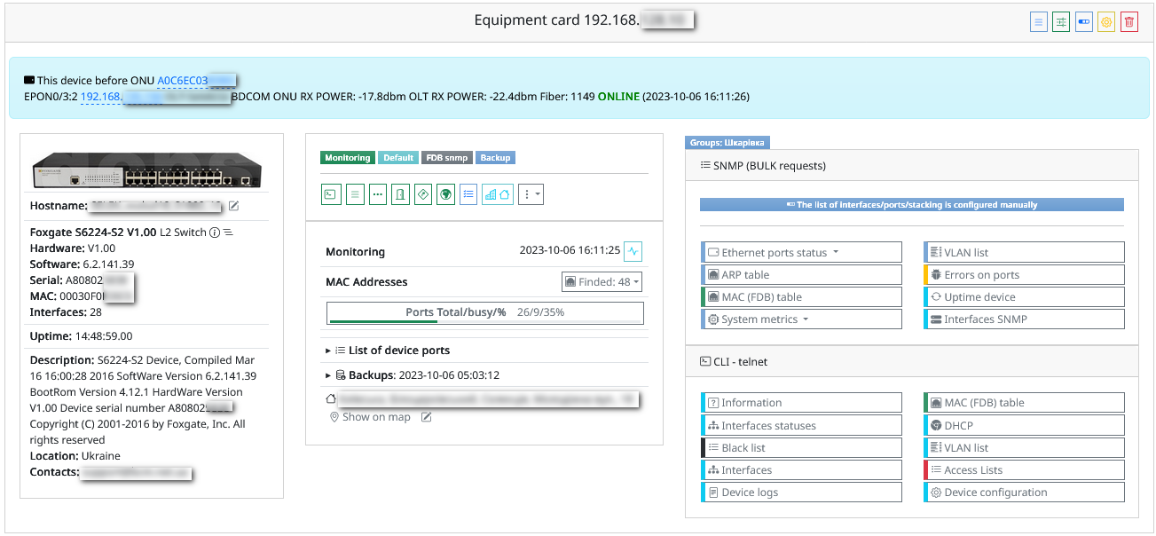Click Interfaces: 28 text
The image size is (1156, 536).
[66, 312]
